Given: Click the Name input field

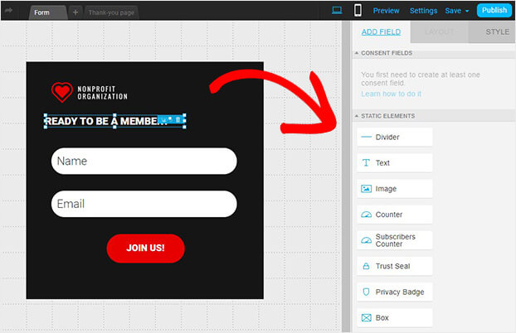Looking at the screenshot, I should (144, 161).
